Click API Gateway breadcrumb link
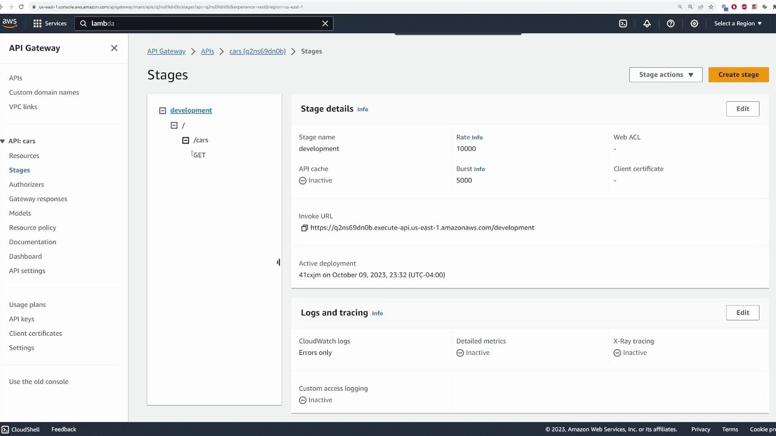 167,51
